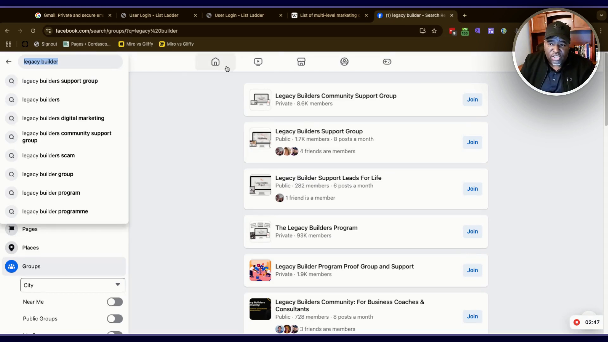This screenshot has width=608, height=342.
Task: Join Legacy Builder Program Proof Group and Support
Action: 472,270
